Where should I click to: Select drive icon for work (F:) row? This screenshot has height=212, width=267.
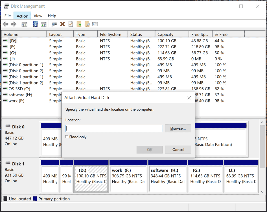coord(5,100)
